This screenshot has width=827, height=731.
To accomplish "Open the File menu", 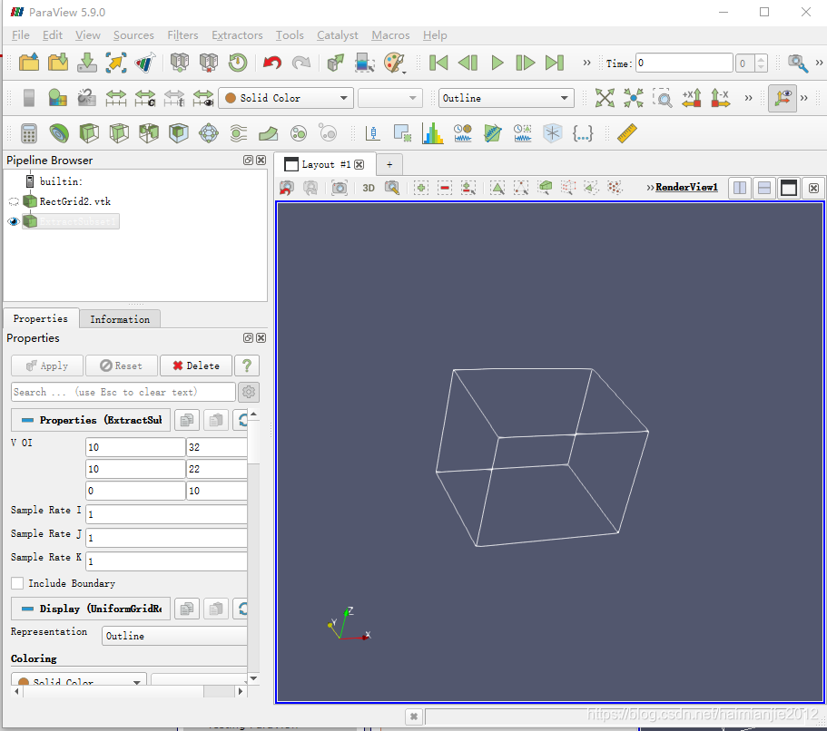I will coord(21,35).
